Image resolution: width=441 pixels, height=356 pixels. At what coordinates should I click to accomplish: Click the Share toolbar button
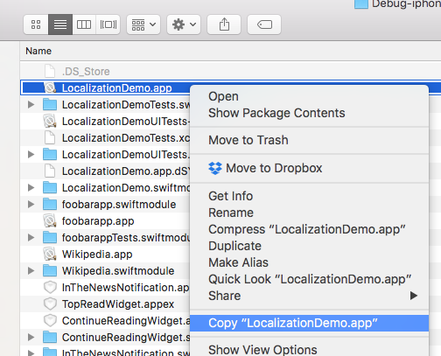[224, 24]
